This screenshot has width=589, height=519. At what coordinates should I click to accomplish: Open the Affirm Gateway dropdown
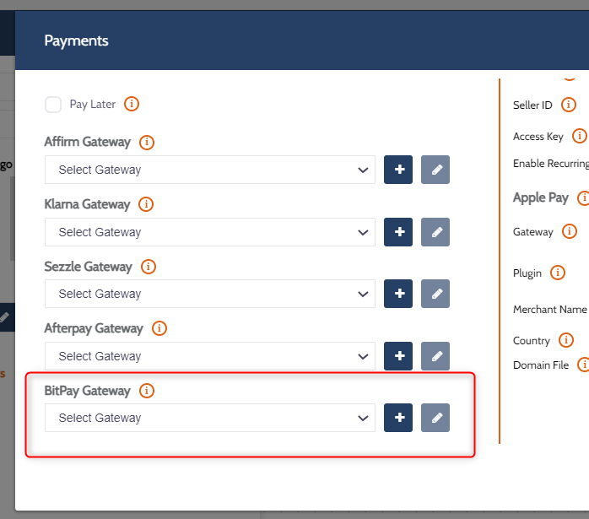click(210, 170)
